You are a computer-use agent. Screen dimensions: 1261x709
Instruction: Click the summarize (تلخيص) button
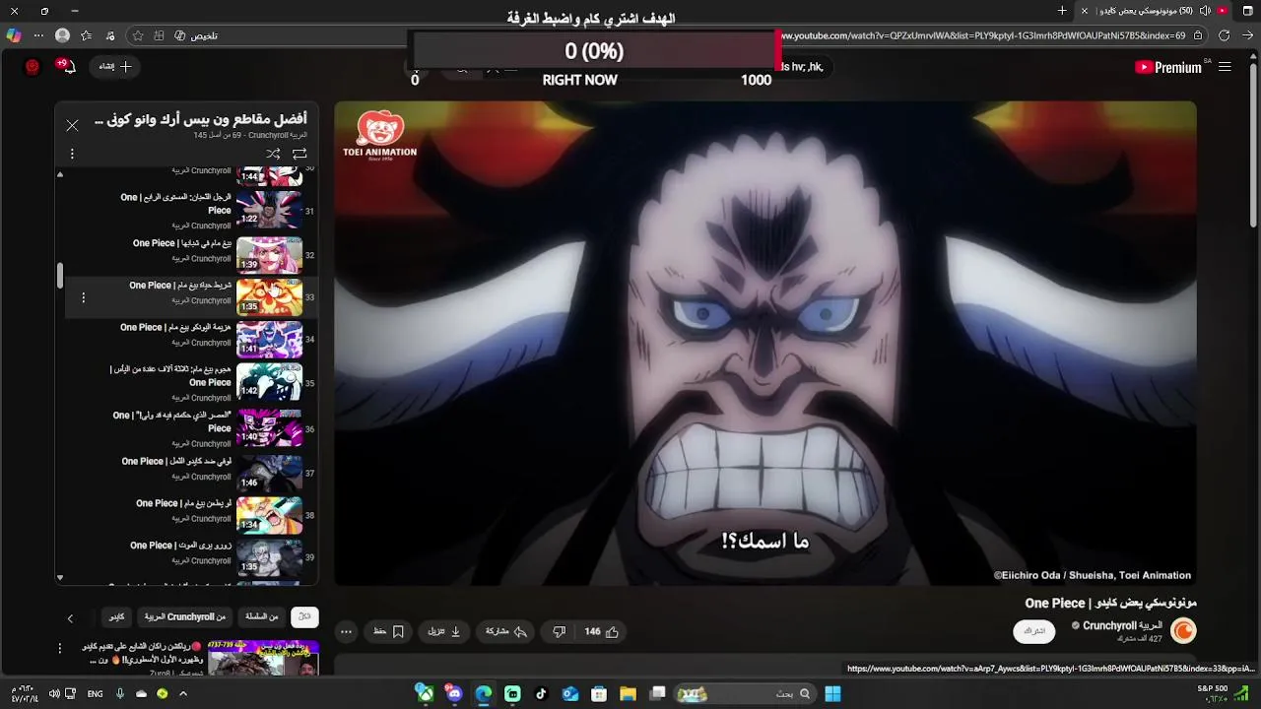[x=196, y=35]
